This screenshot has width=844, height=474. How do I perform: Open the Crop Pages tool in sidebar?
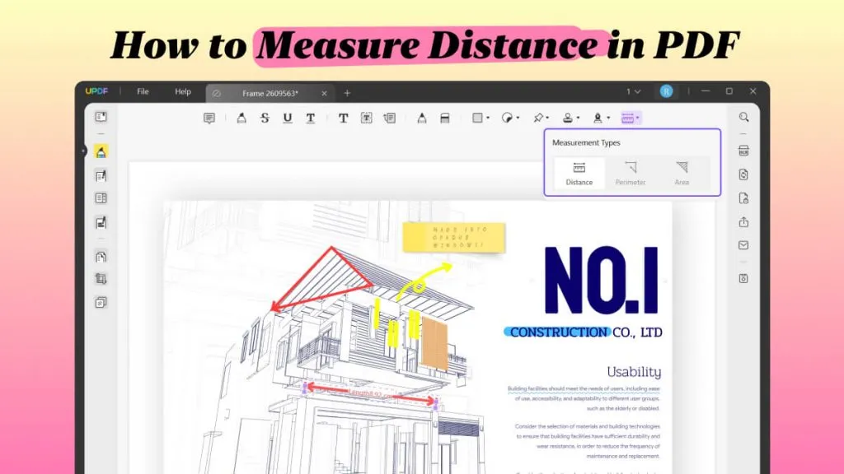tap(101, 279)
